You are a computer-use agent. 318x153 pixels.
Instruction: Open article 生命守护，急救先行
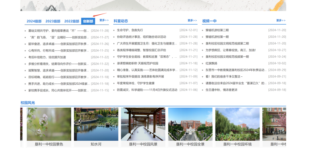point(130,30)
